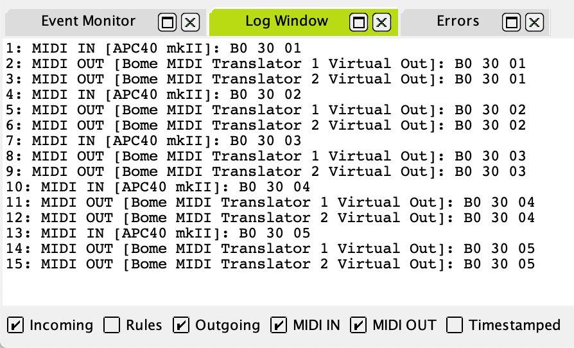Enable the Rules checkbox
The image size is (574, 348).
click(x=112, y=325)
